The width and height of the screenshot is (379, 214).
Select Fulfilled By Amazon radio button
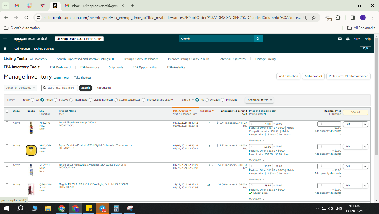pyautogui.click(x=207, y=100)
